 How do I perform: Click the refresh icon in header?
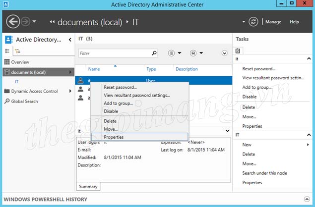[253, 22]
